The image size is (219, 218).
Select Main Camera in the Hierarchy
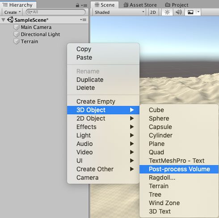pos(44,27)
